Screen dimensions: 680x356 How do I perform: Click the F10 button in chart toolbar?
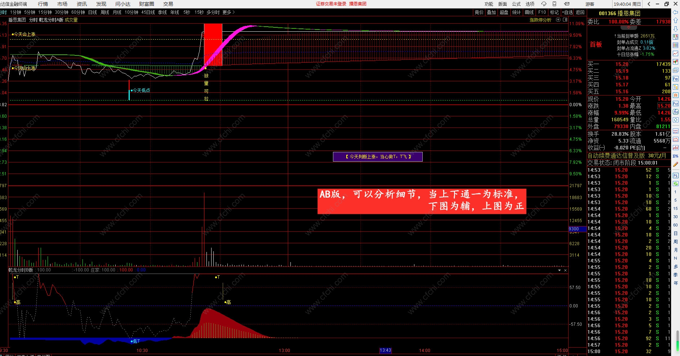tap(542, 12)
